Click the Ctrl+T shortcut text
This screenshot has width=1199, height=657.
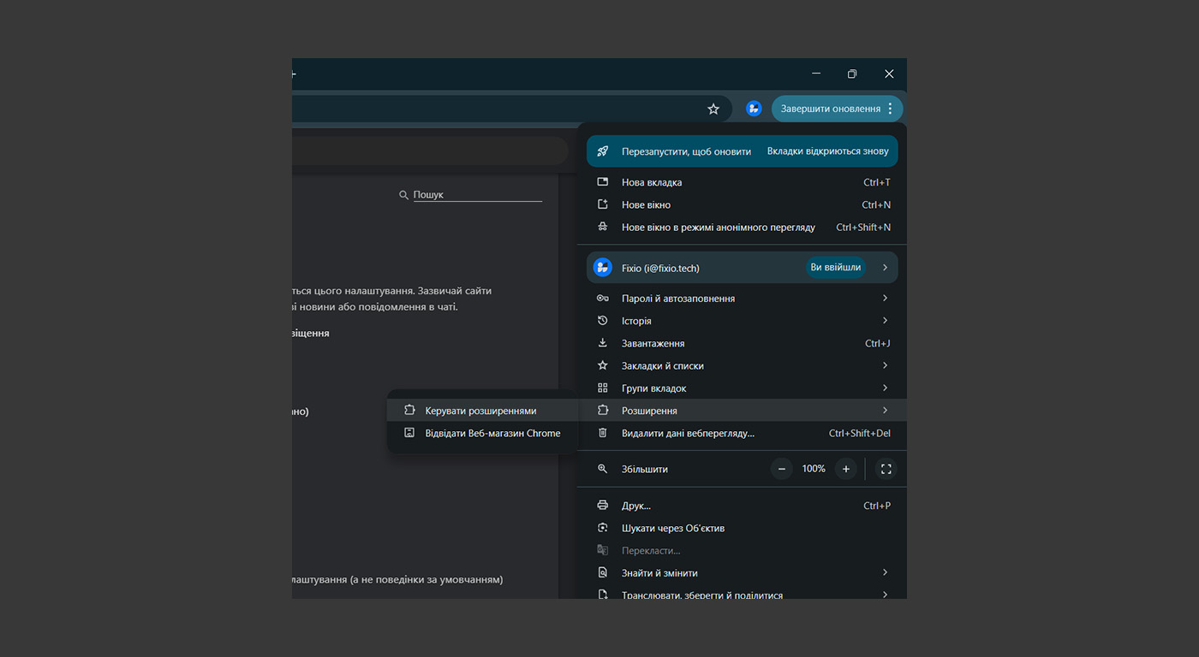(x=877, y=182)
